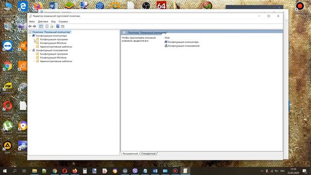
Task: Switch to the Стандартный tab
Action: click(x=148, y=154)
